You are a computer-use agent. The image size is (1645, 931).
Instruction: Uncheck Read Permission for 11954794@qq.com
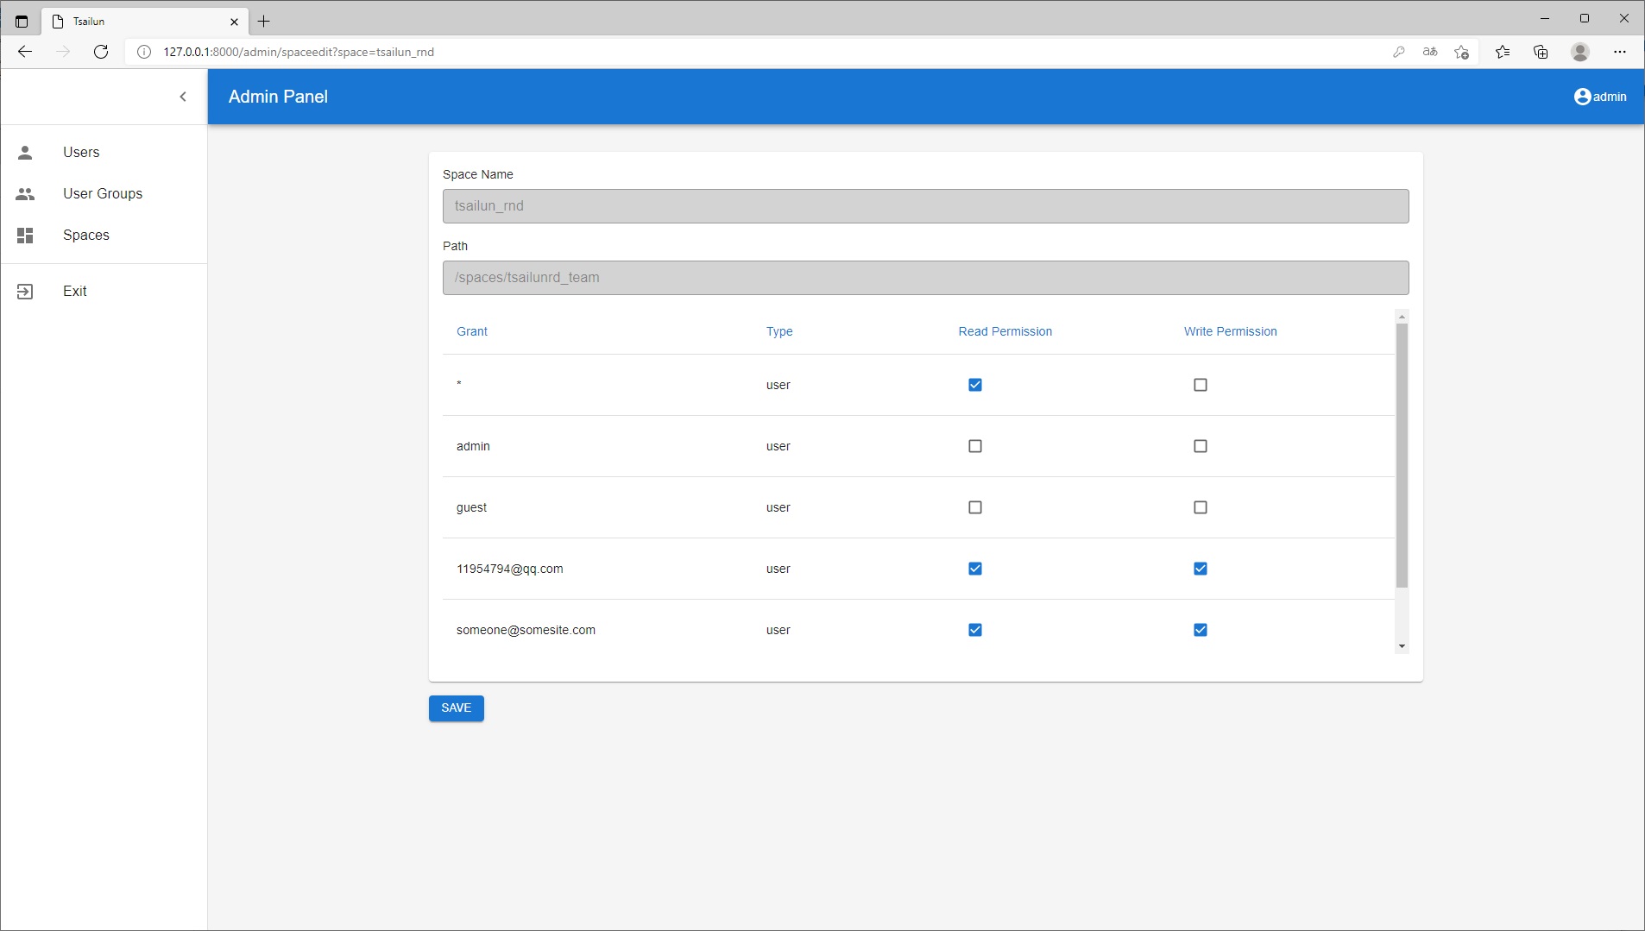(975, 569)
